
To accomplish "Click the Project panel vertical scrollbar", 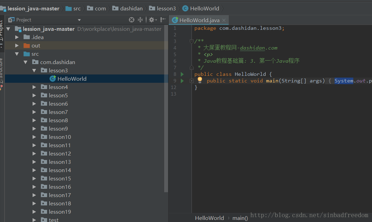I will [x=166, y=109].
